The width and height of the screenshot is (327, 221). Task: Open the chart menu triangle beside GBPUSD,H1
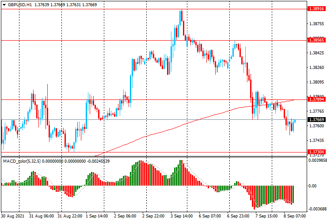coord(4,5)
